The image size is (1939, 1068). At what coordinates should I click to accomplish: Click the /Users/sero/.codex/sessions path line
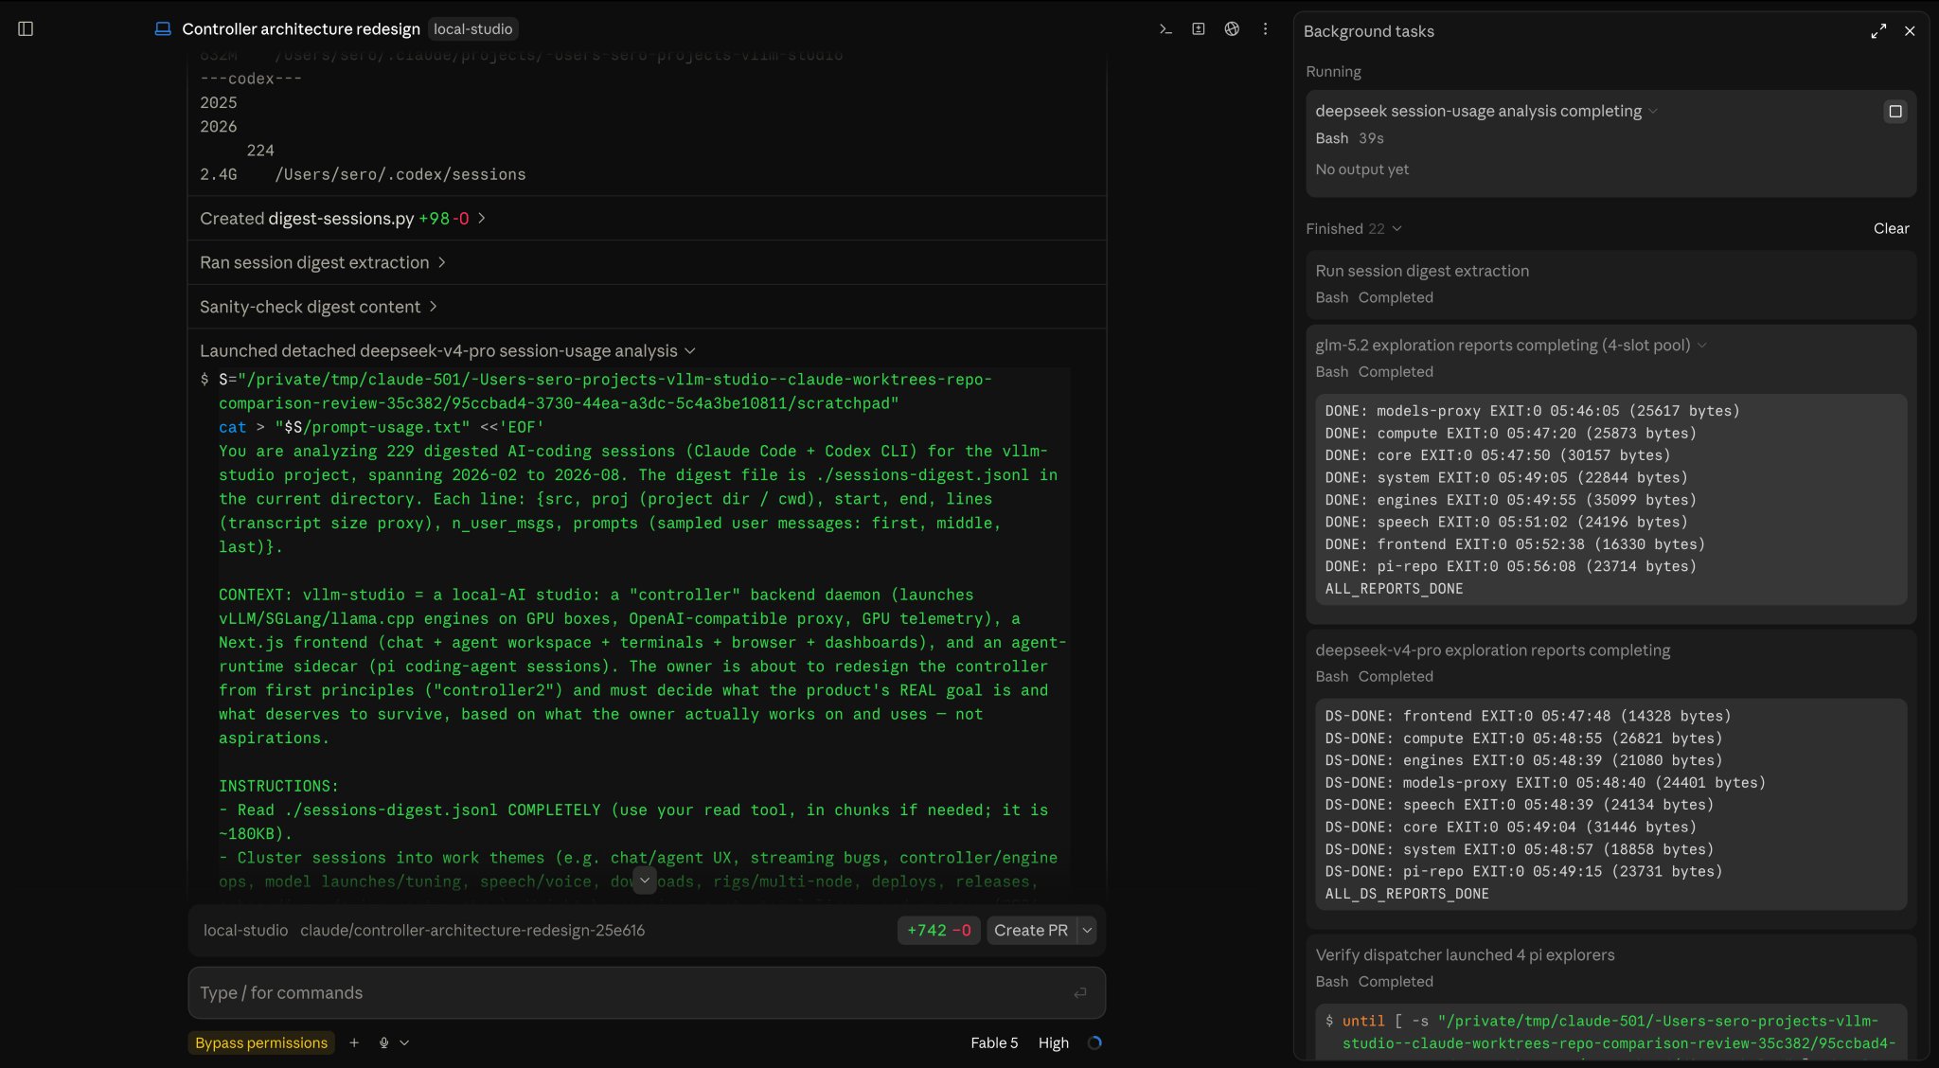coord(363,175)
